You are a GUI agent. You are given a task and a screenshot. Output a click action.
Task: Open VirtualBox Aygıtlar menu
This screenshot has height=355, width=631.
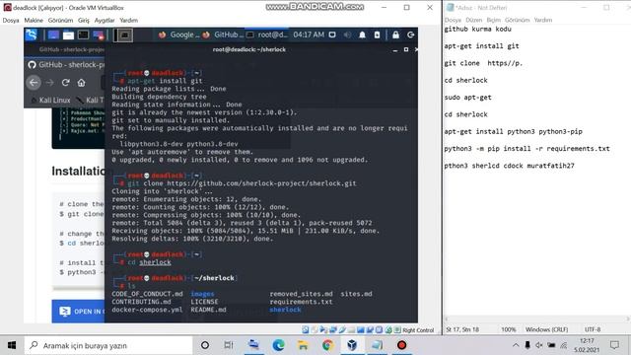105,20
